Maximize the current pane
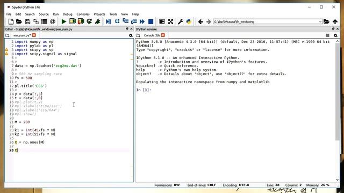Image resolution: width=344 pixels, height=193 pixels. pyautogui.click(x=162, y=21)
